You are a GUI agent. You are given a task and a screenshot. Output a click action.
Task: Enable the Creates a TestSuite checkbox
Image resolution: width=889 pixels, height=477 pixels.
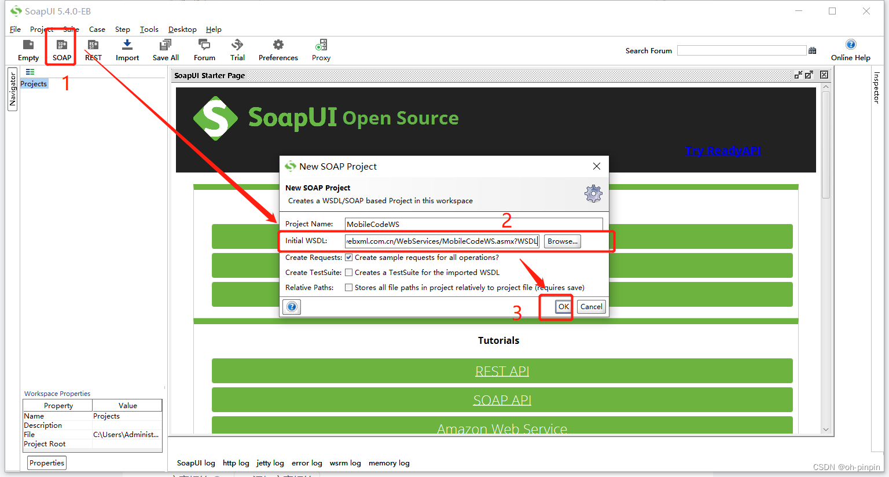349,272
